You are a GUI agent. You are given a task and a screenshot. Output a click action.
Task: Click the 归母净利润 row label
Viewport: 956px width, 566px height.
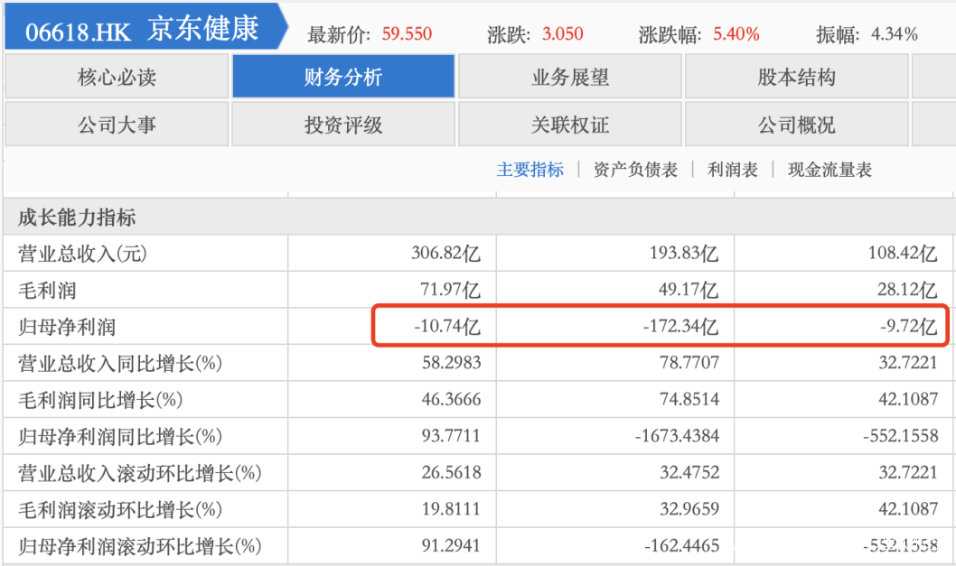pos(67,327)
